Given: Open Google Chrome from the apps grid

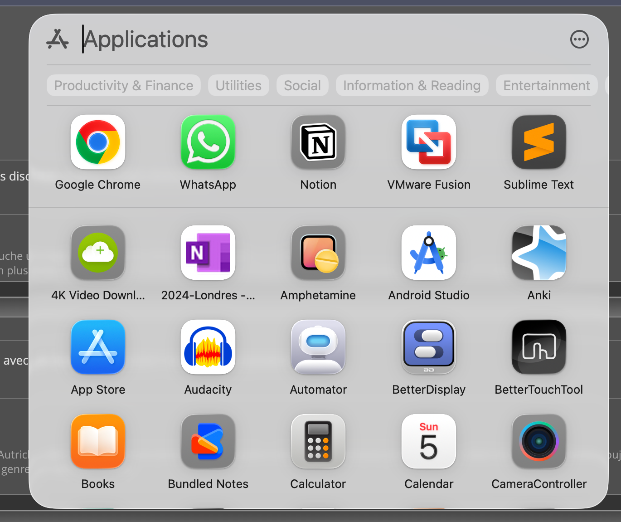Looking at the screenshot, I should tap(97, 142).
